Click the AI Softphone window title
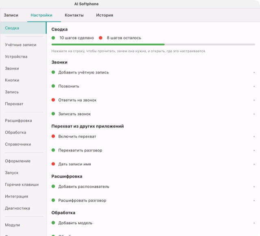260x236 pixels. pos(87,4)
